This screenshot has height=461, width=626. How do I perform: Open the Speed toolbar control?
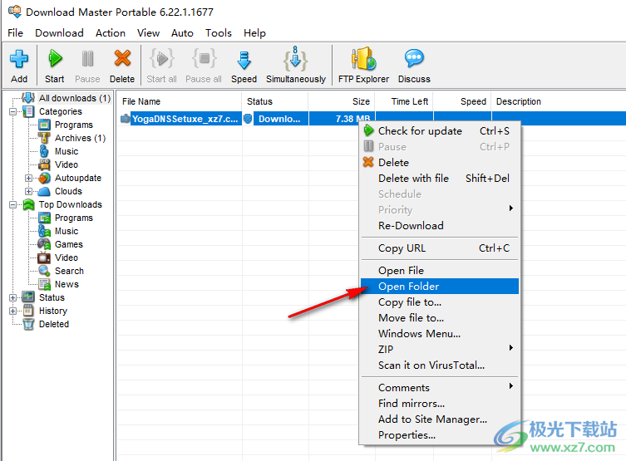pyautogui.click(x=244, y=66)
